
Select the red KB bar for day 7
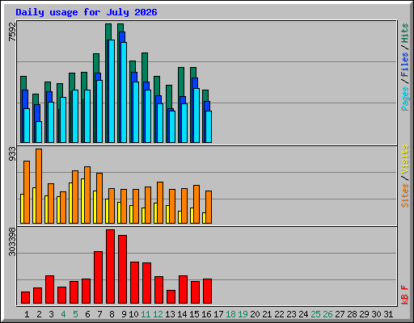98,277
